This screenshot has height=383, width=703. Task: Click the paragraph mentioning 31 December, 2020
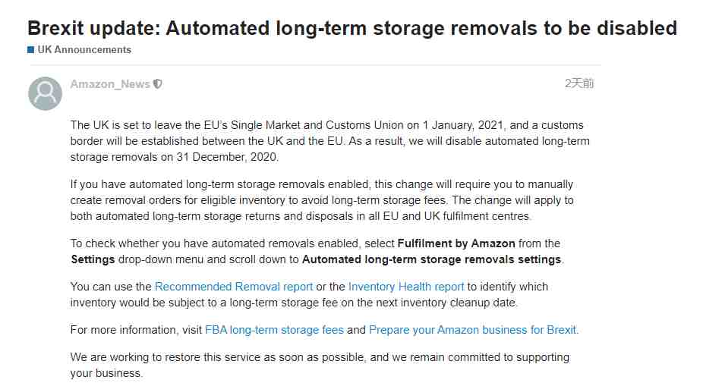(x=330, y=141)
